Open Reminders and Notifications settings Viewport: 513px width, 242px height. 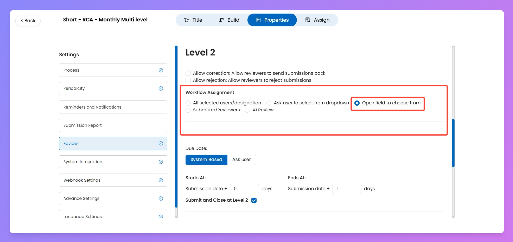[113, 107]
